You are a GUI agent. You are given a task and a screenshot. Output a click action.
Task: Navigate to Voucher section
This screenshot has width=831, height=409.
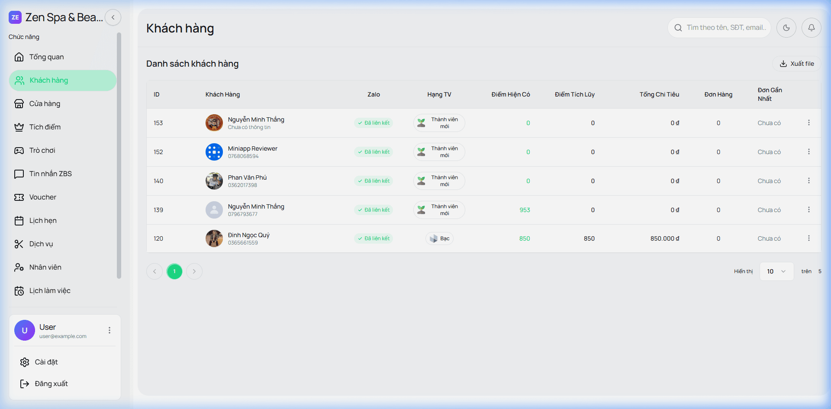click(42, 197)
